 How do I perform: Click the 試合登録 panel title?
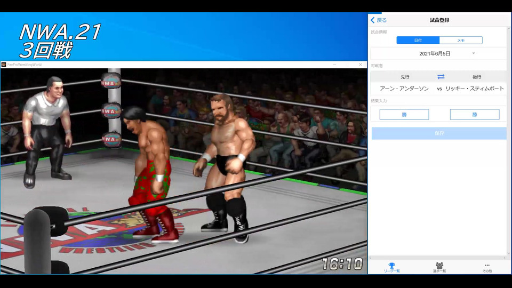coord(439,20)
